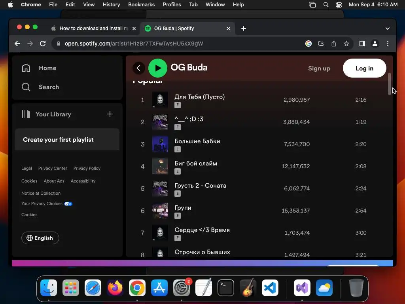Click album art for Групи
The image size is (405, 304).
point(160,211)
